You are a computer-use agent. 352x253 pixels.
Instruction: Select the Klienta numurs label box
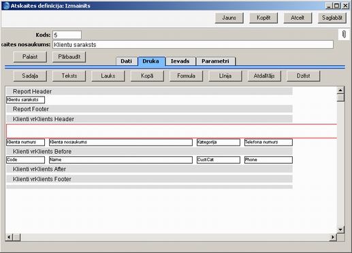pyautogui.click(x=25, y=142)
